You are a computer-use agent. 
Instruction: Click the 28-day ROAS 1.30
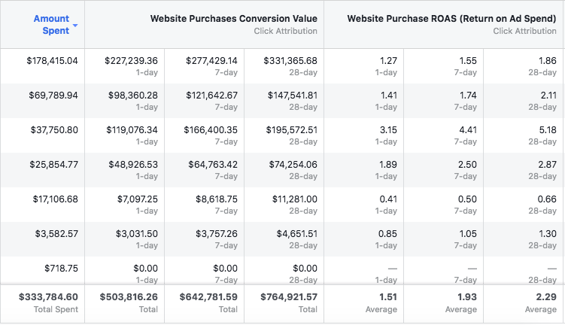(x=548, y=233)
